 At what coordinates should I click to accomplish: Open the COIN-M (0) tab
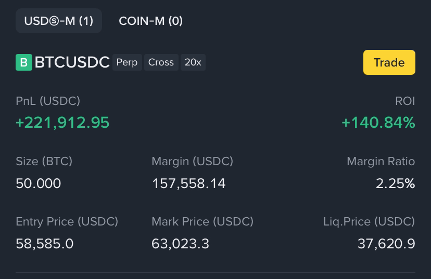pos(150,21)
